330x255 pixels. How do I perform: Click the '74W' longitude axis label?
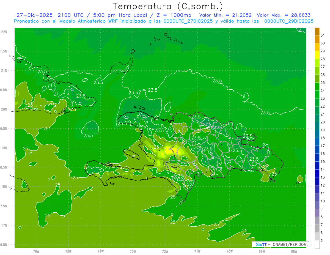click(x=101, y=251)
